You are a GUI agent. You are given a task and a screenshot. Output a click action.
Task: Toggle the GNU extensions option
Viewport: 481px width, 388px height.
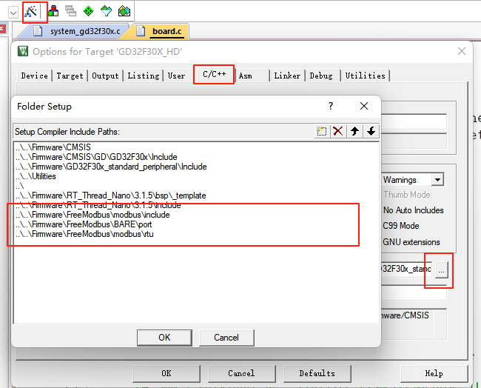pos(411,242)
